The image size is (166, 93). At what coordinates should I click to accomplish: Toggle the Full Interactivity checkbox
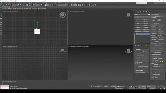[x=154, y=52]
